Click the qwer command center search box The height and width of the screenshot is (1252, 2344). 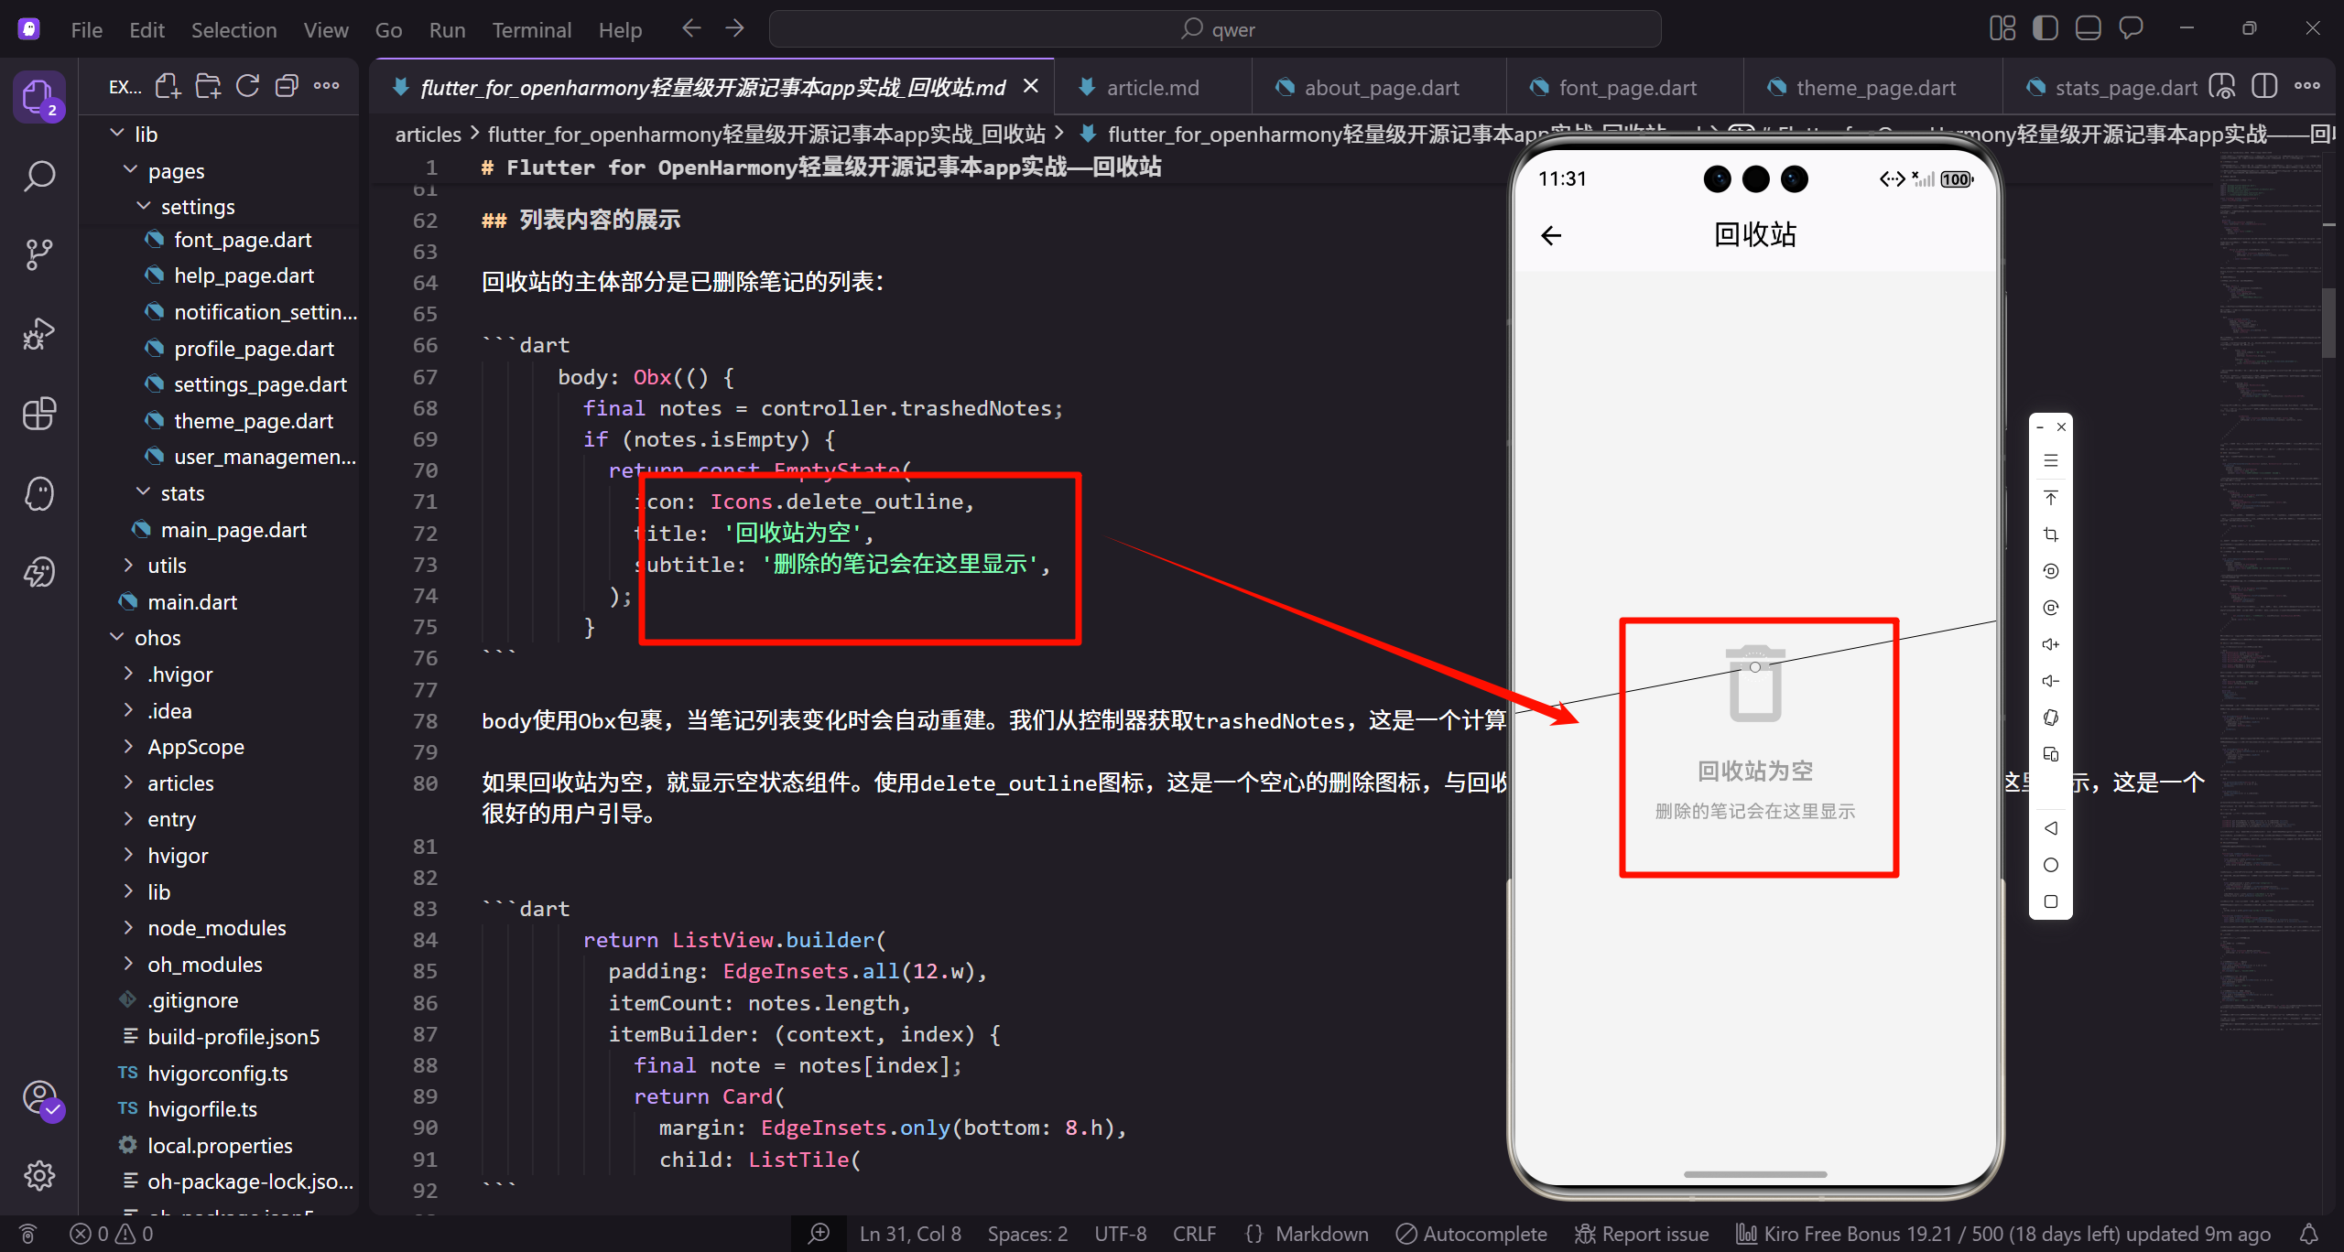(x=1215, y=29)
